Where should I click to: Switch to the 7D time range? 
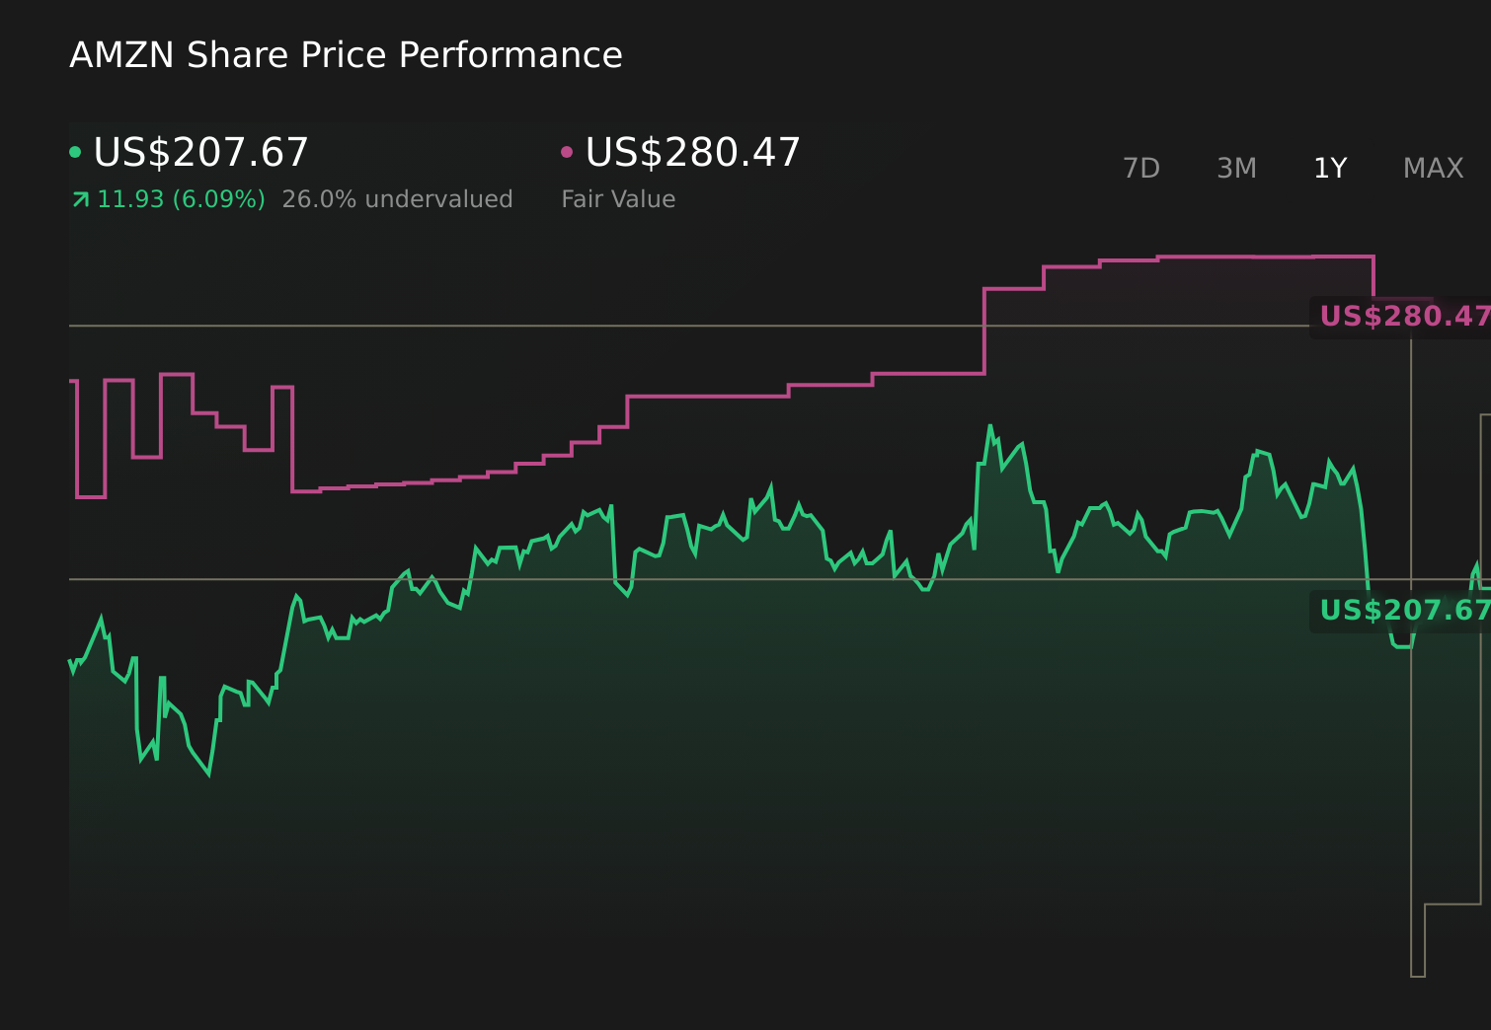click(1140, 169)
